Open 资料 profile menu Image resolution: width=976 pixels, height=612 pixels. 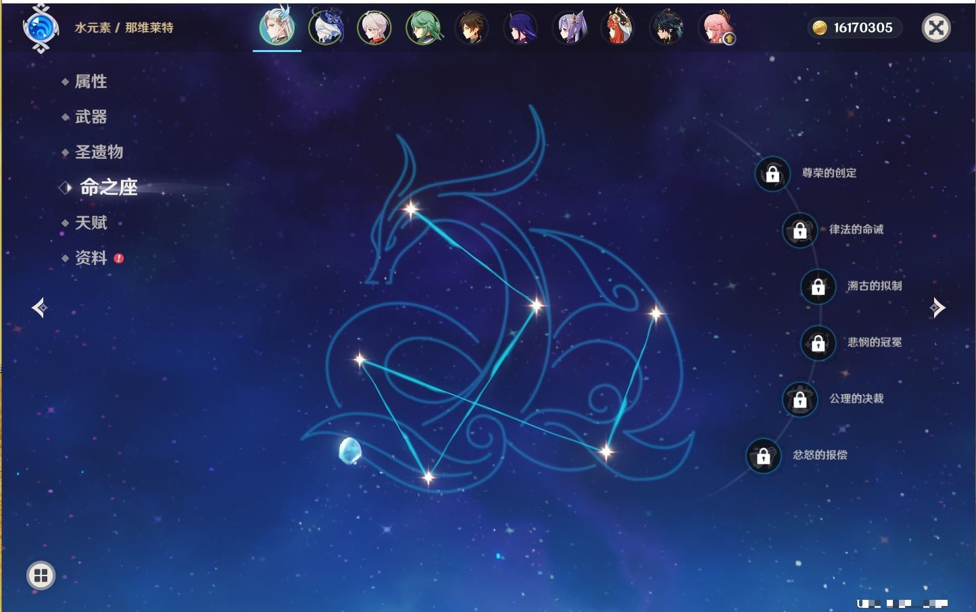pyautogui.click(x=91, y=258)
